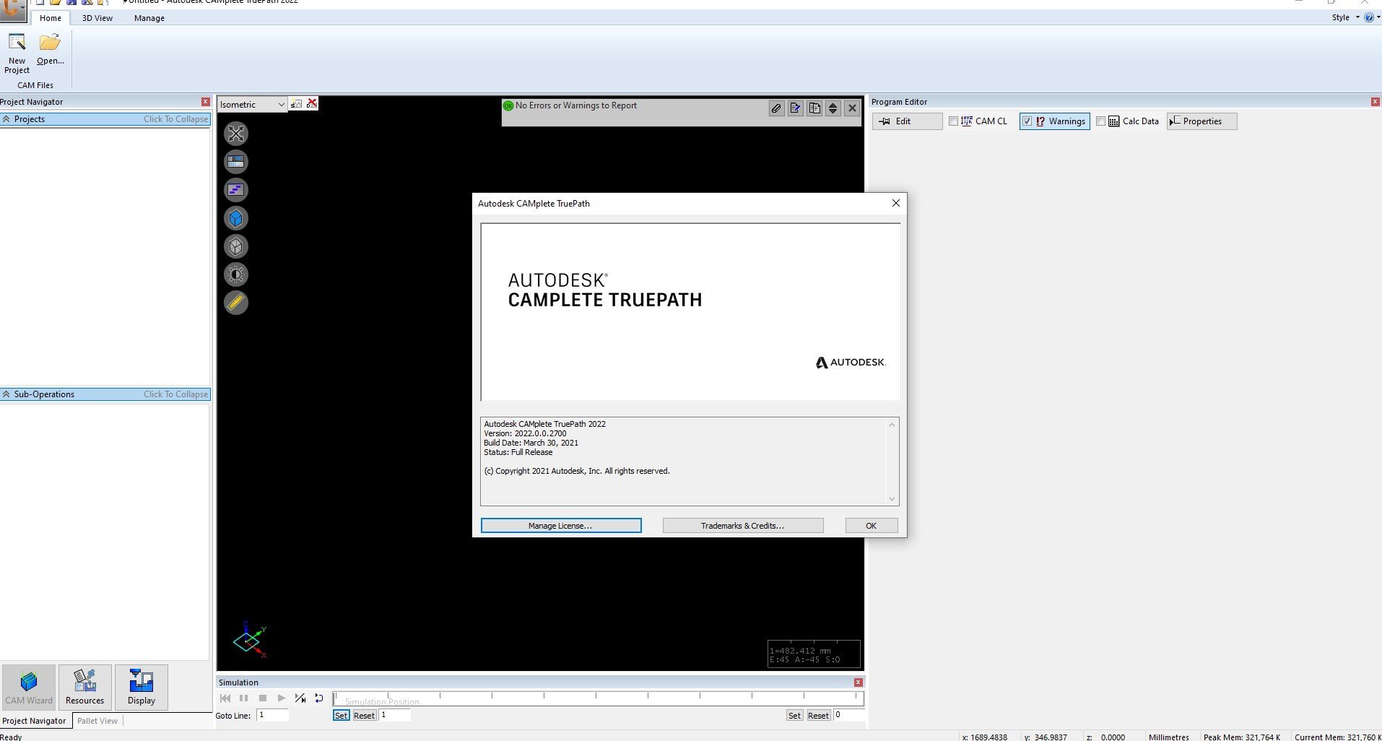Viewport: 1382px width, 741px height.
Task: Close the Project Navigator panel
Action: pos(206,102)
